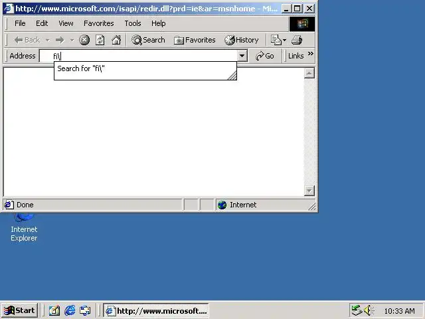Expand the Links bar chevron
The image size is (425, 319).
pyautogui.click(x=311, y=53)
